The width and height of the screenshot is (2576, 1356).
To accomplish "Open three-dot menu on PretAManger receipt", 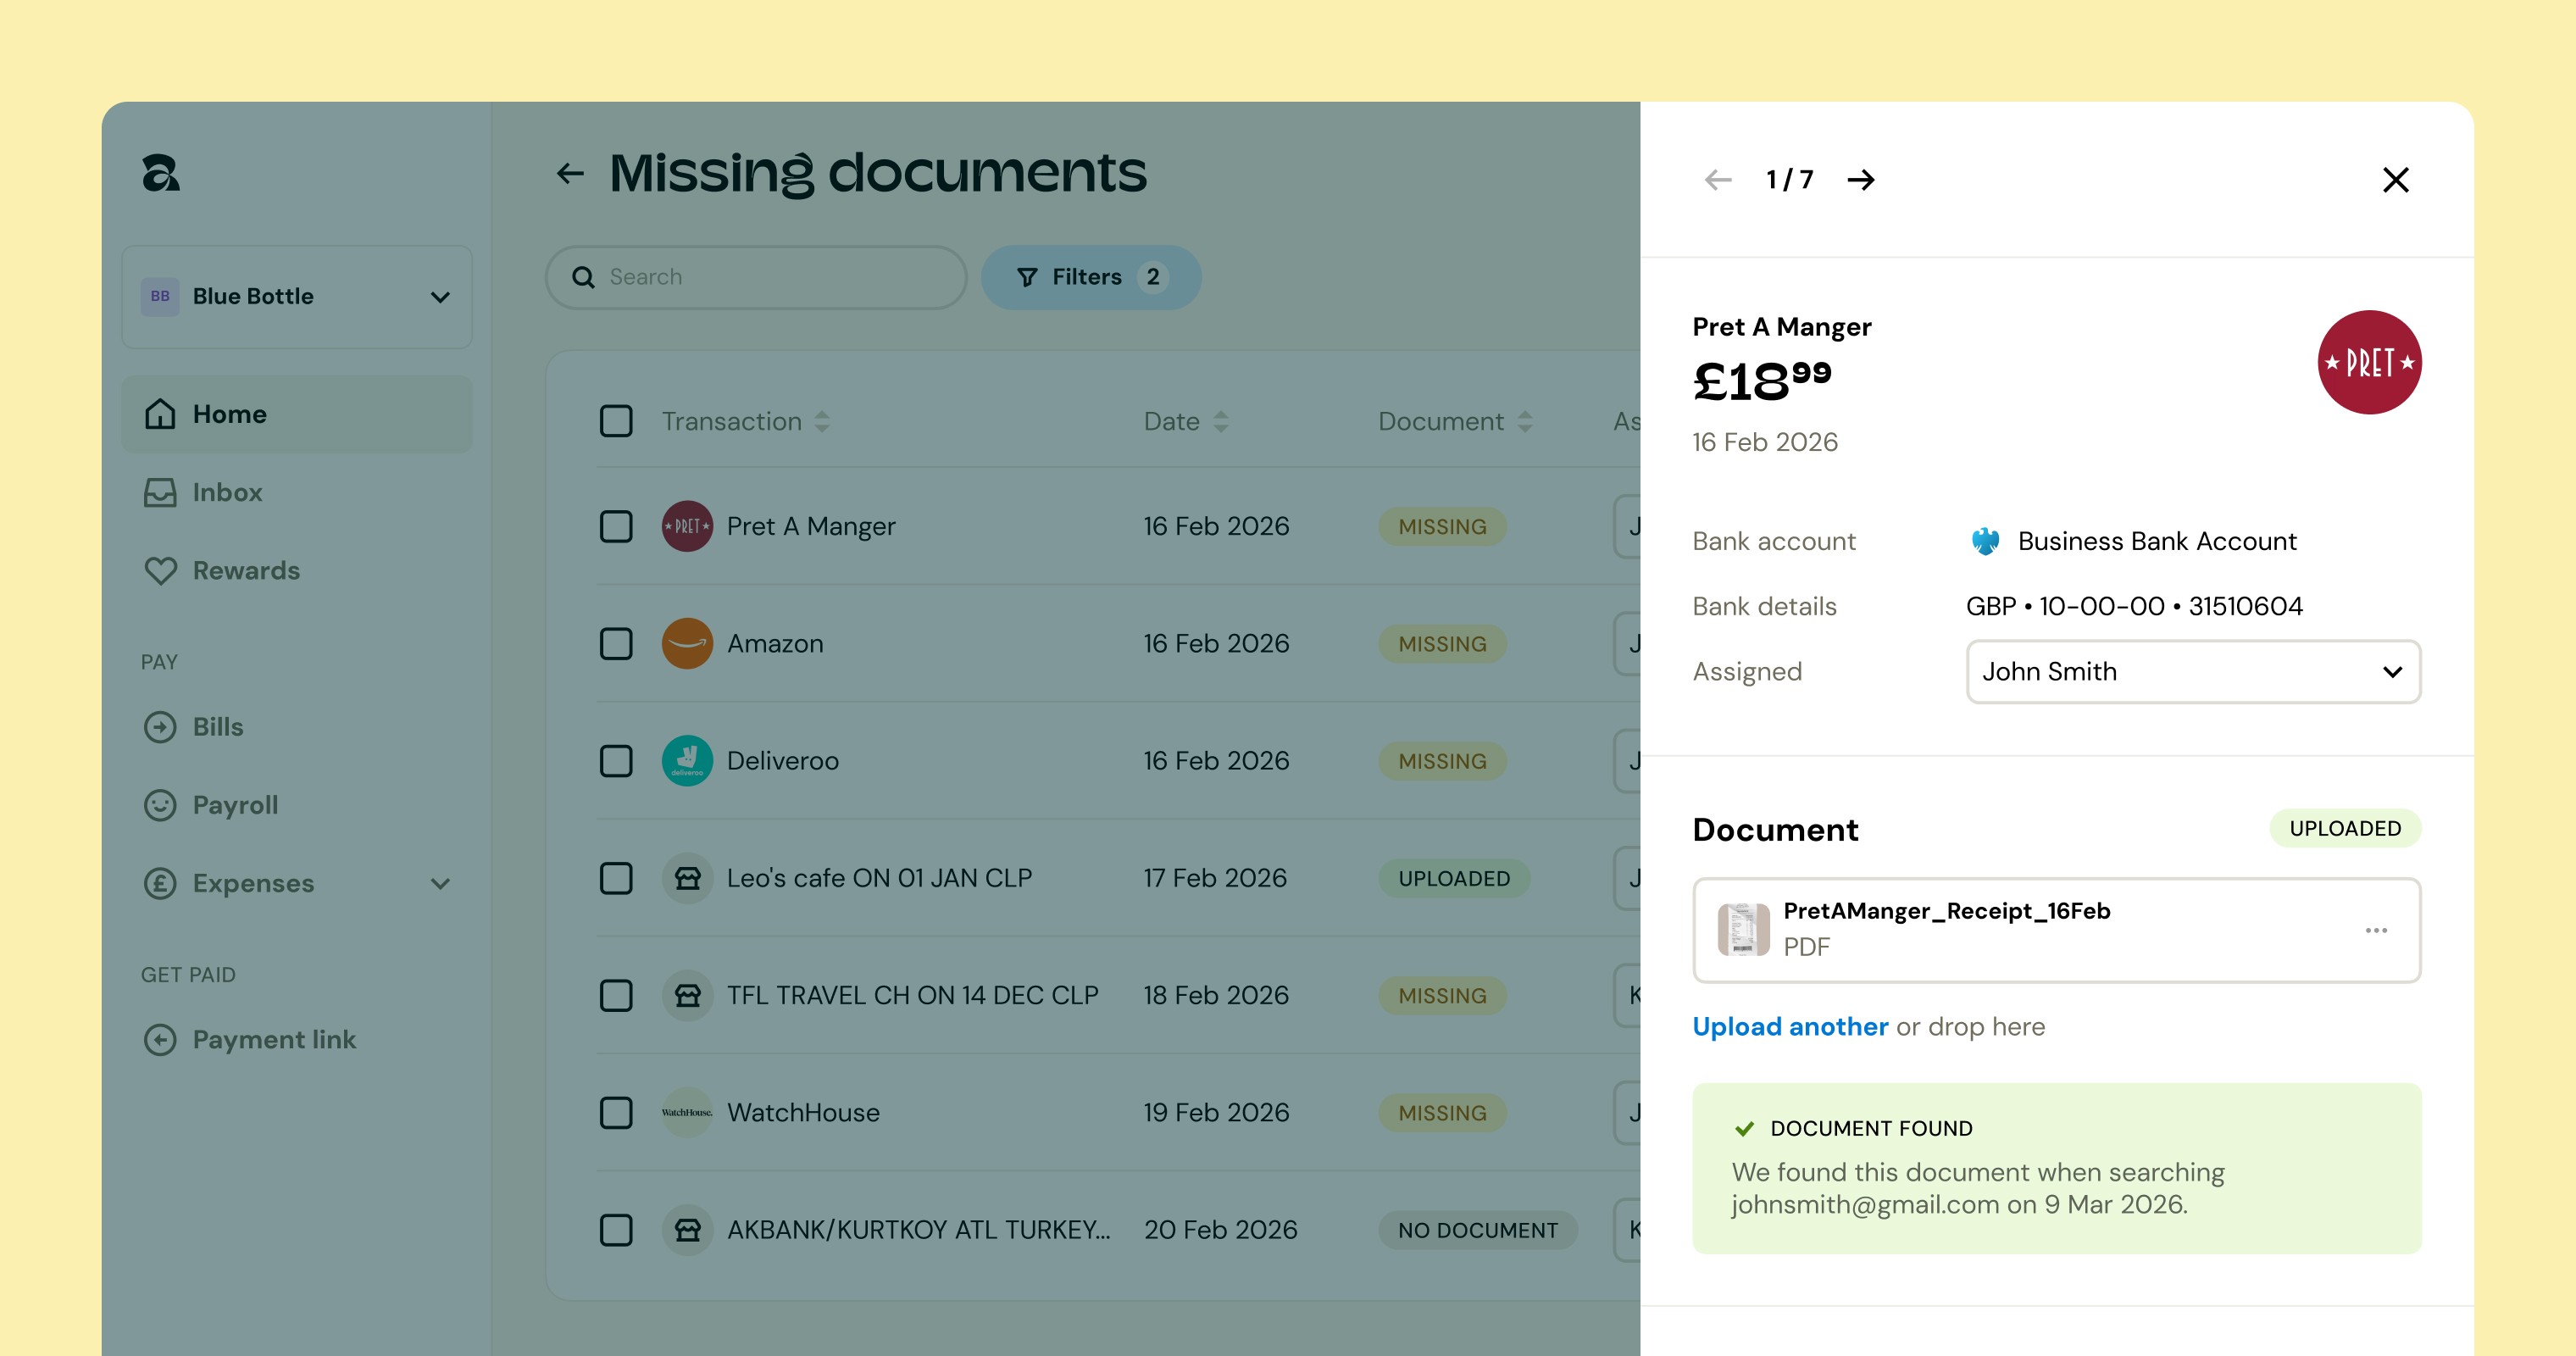I will [2376, 930].
